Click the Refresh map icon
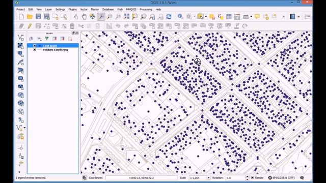The width and height of the screenshot is (326, 183). [169, 17]
